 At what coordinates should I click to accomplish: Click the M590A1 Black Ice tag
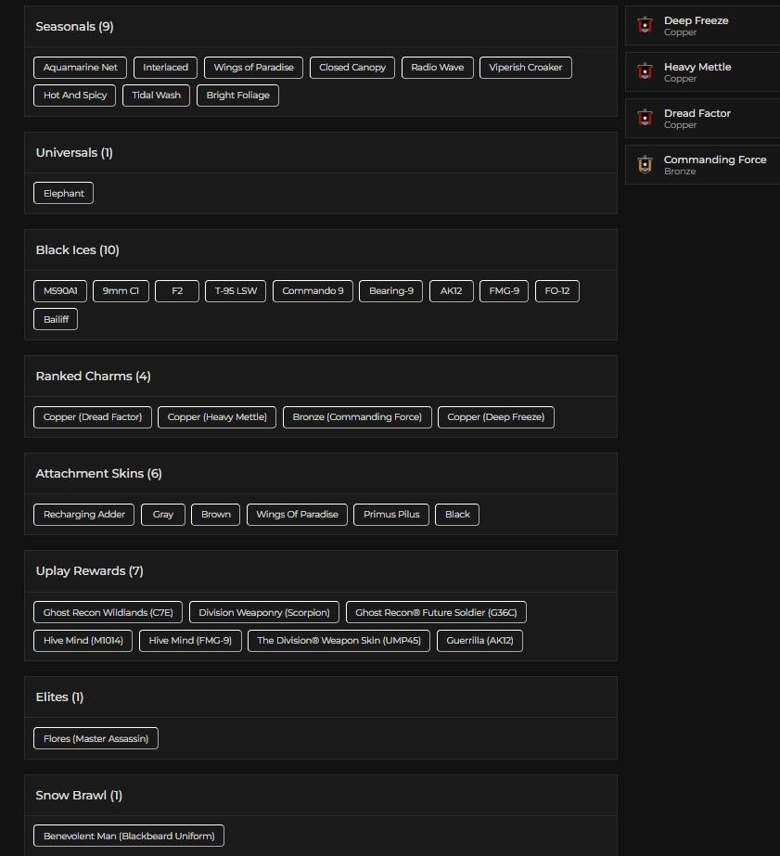(60, 291)
